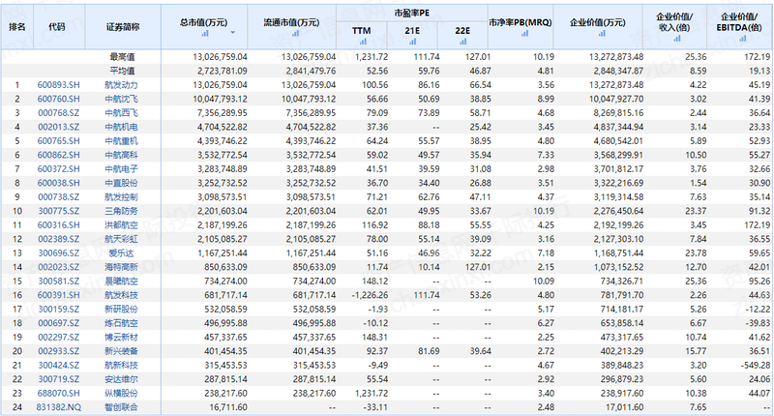This screenshot has height=416, width=774.
Task: Open stock code 600372.SH
Action: (58, 168)
